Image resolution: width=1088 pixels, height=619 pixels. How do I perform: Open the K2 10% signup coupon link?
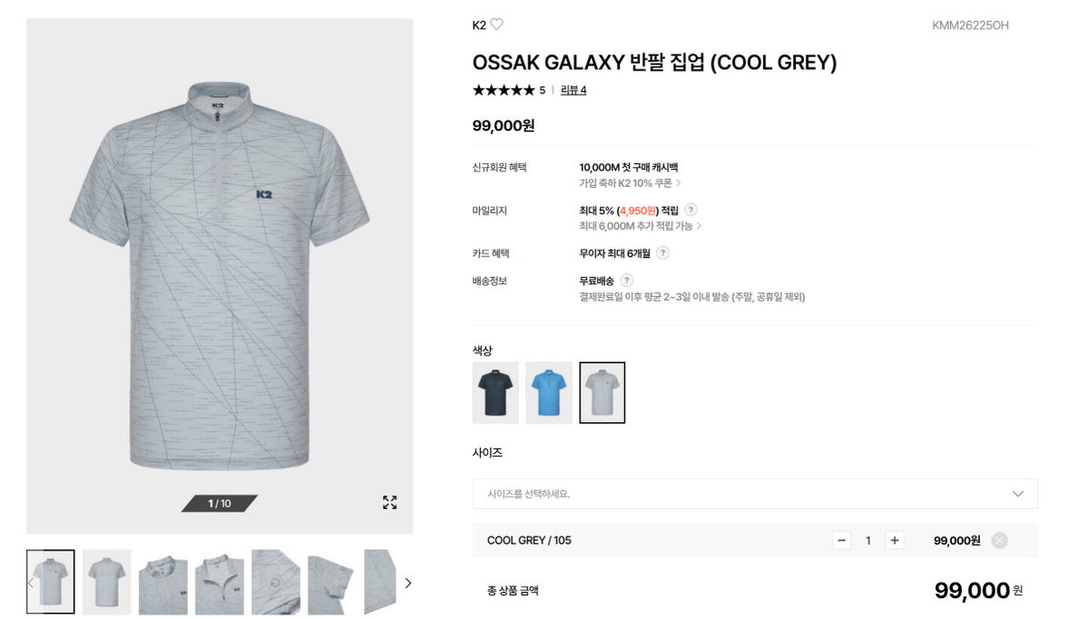pos(630,183)
